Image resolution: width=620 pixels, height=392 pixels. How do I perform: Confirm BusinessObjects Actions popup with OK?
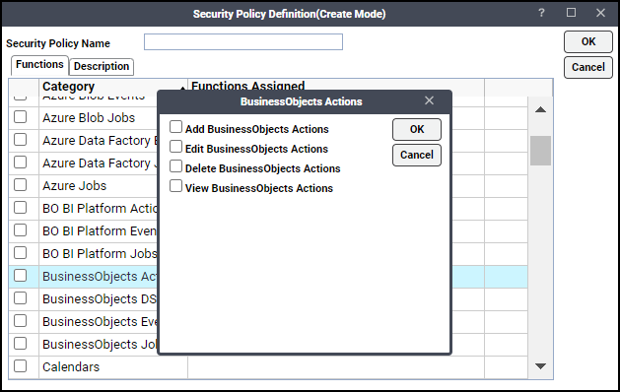coord(417,129)
